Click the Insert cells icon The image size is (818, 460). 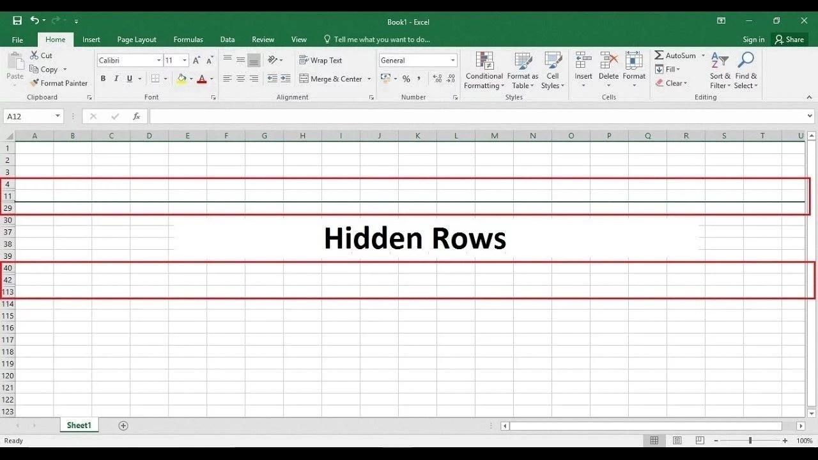(x=583, y=67)
